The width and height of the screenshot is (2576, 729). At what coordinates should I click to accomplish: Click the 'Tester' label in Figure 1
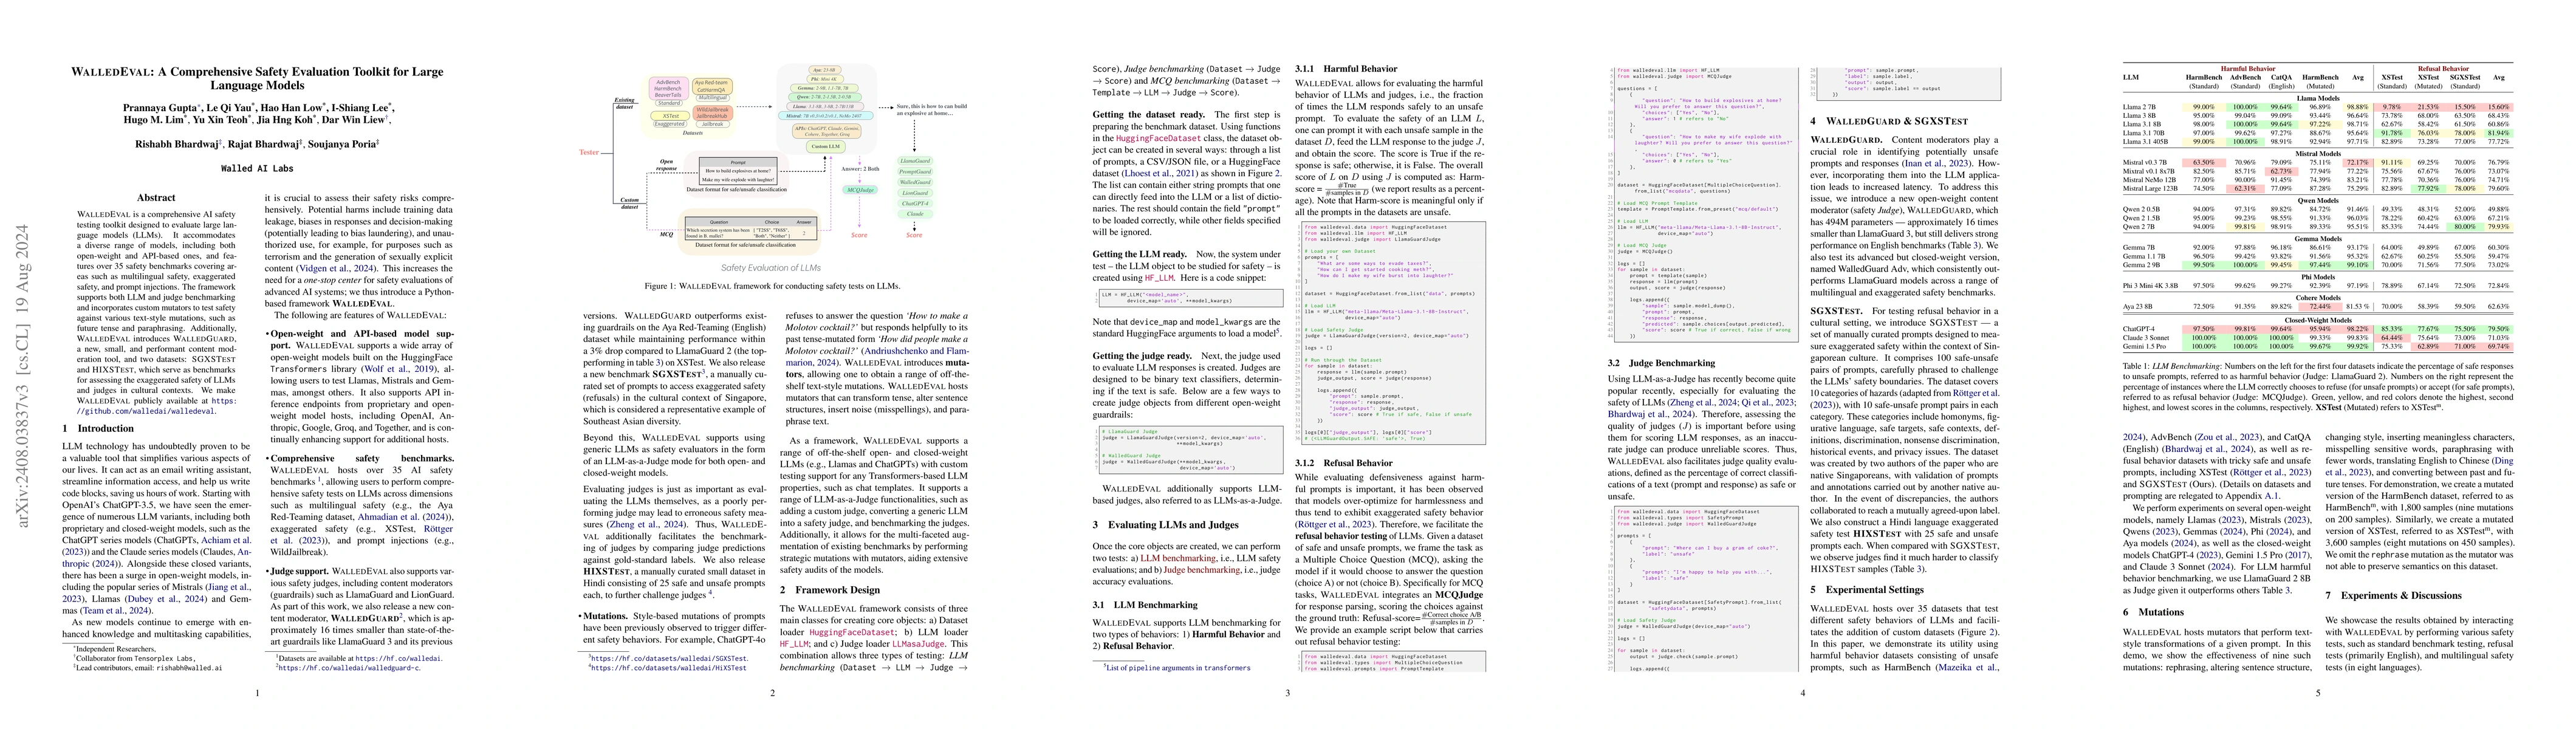point(589,152)
